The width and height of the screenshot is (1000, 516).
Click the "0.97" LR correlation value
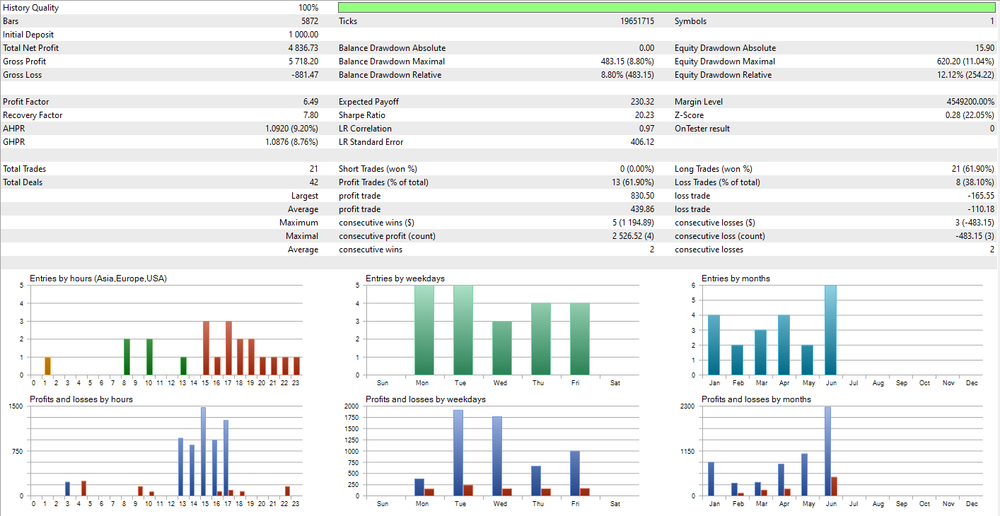pos(646,129)
